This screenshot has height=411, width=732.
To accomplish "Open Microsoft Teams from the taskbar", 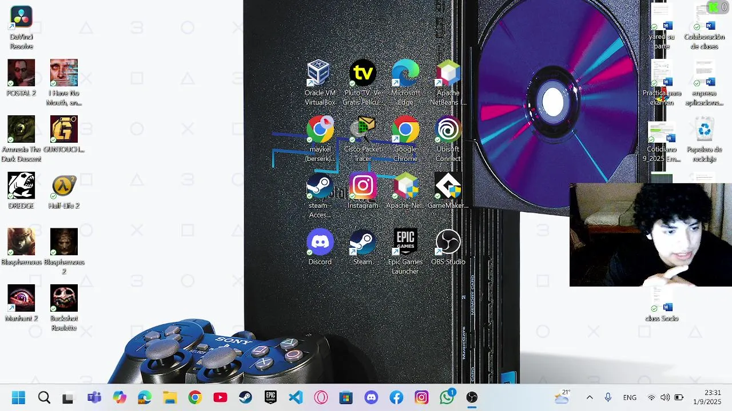I will pyautogui.click(x=94, y=397).
